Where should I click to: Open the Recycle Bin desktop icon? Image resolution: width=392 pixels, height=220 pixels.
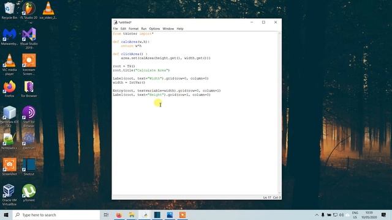(9, 11)
